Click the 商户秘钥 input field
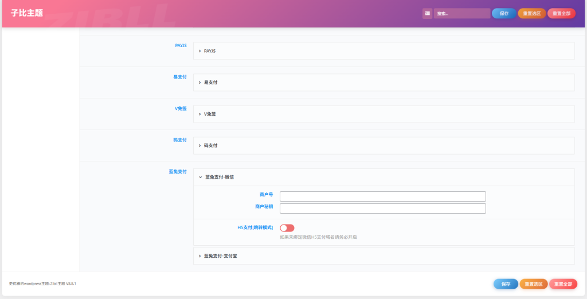This screenshot has height=299, width=587. [x=382, y=208]
